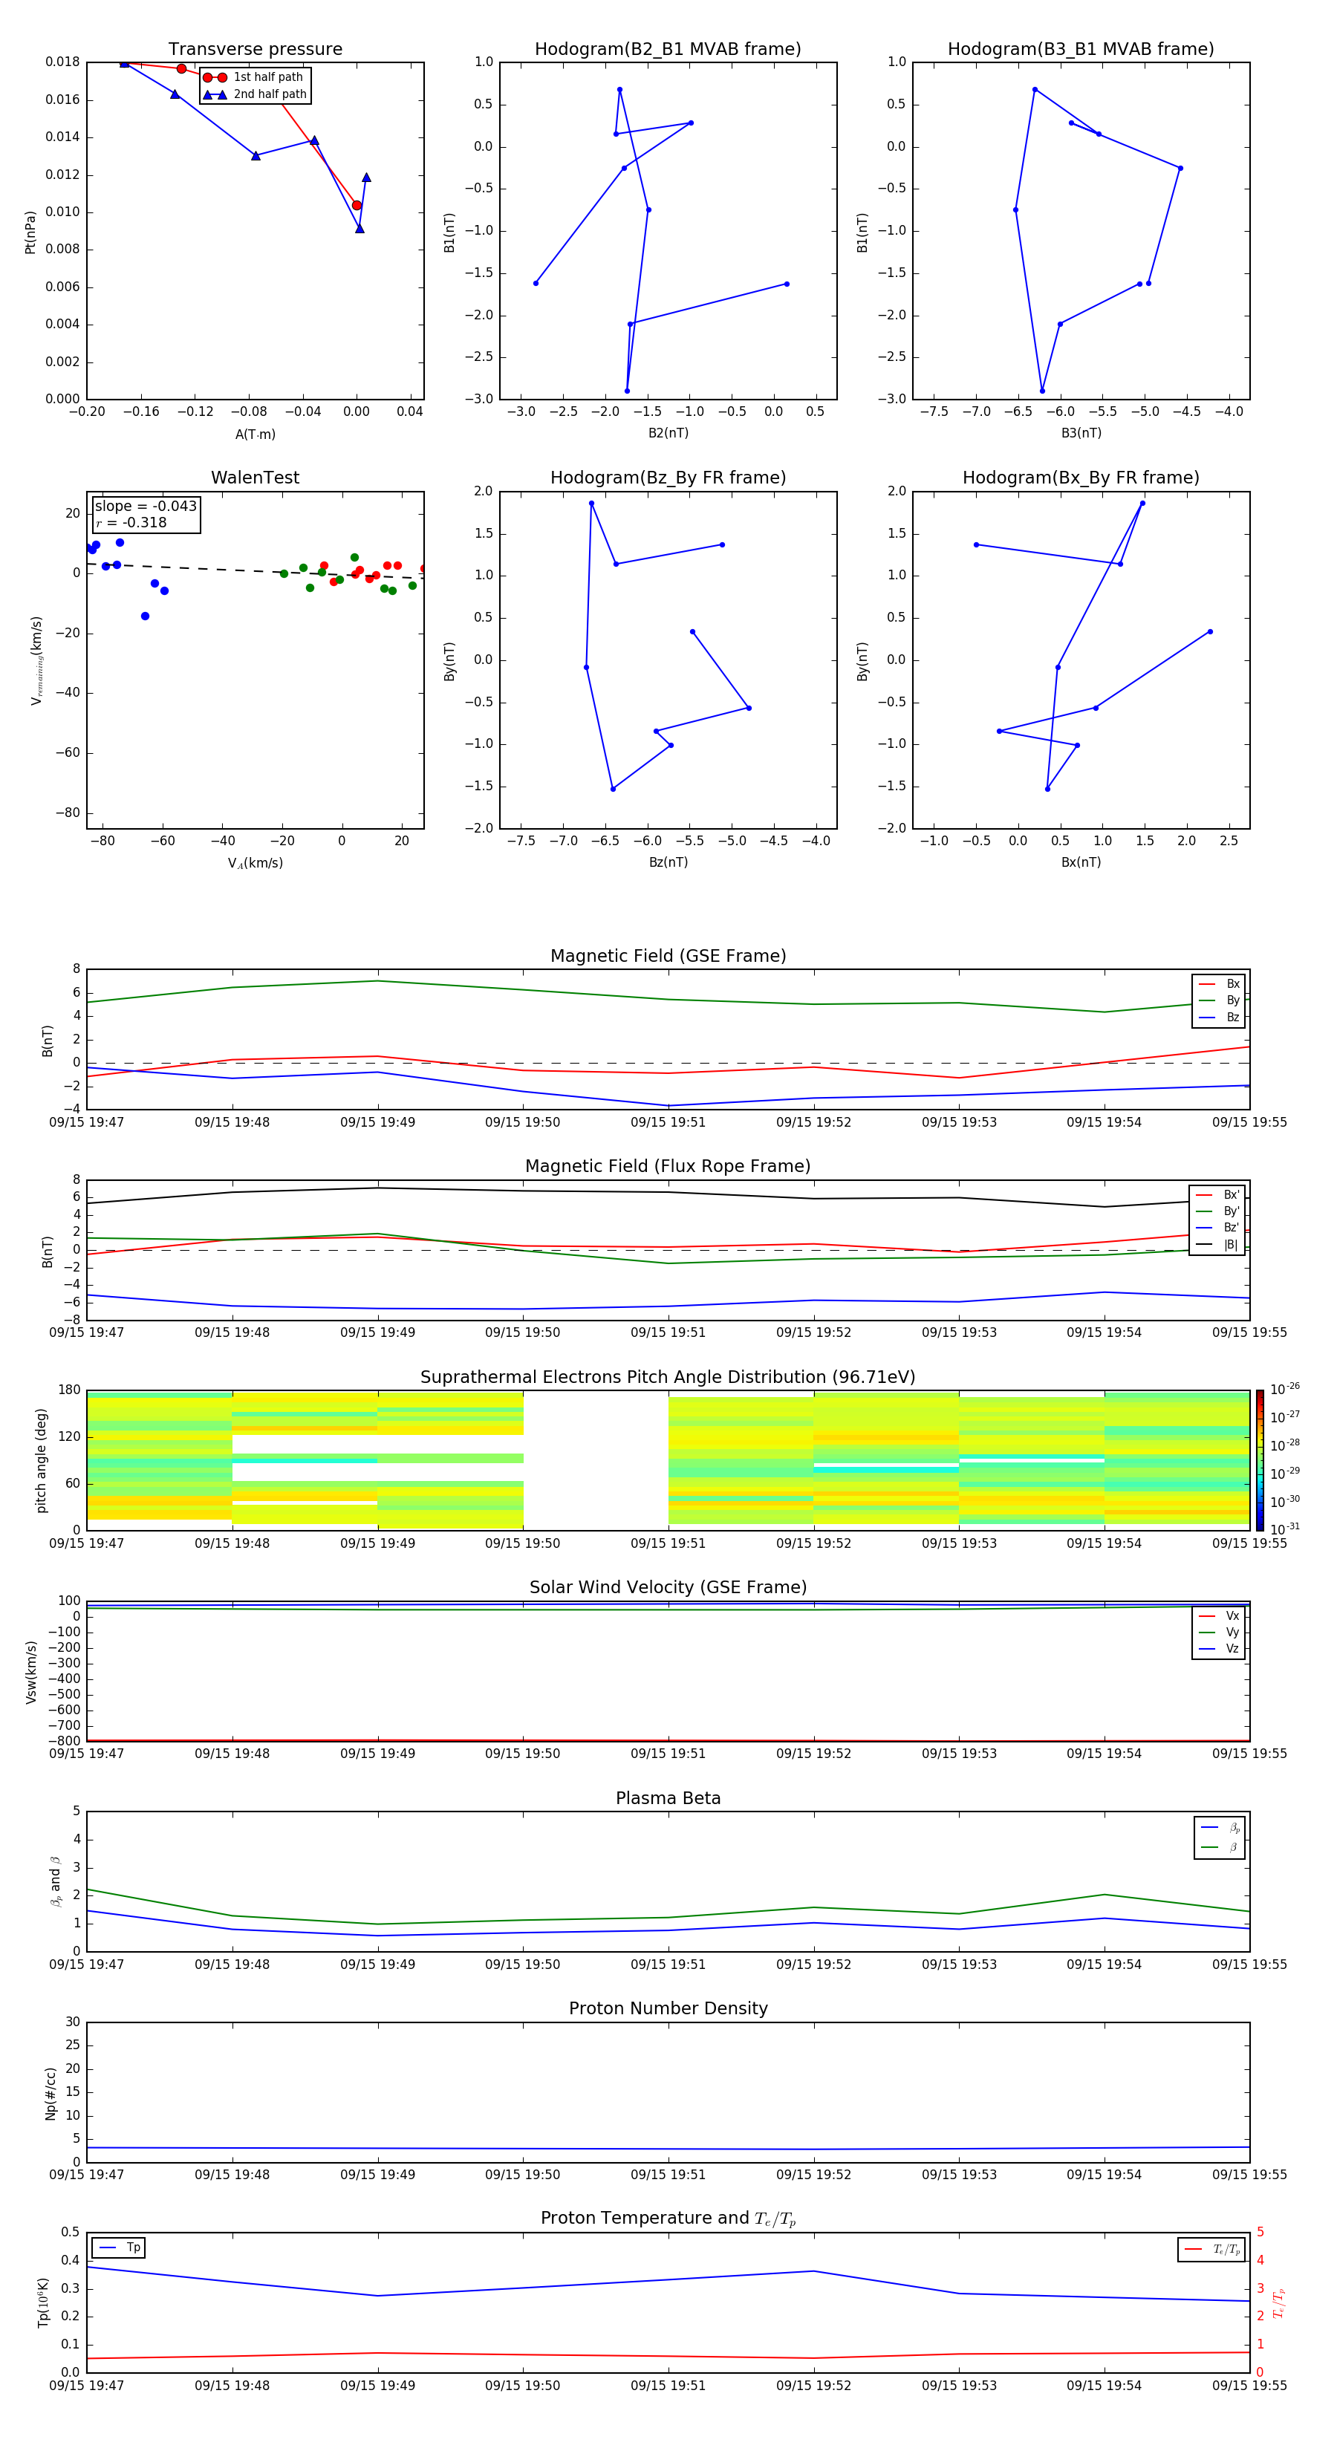
Task: Click the "Tp(10^6K)" y-axis label
Action: click(43, 2302)
